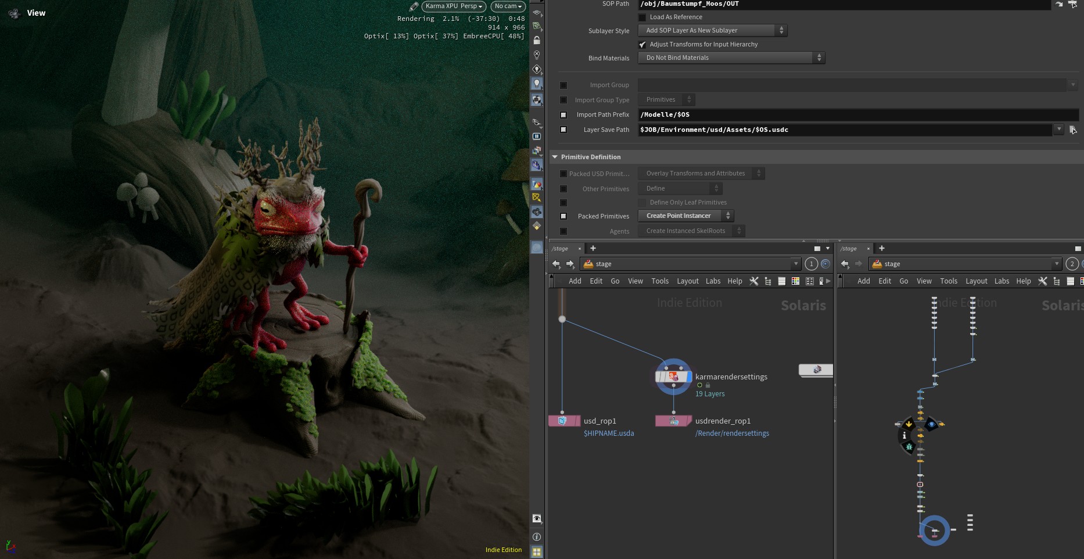Image resolution: width=1084 pixels, height=559 pixels.
Task: Open the Layer Save Path dropdown arrow
Action: point(1058,130)
